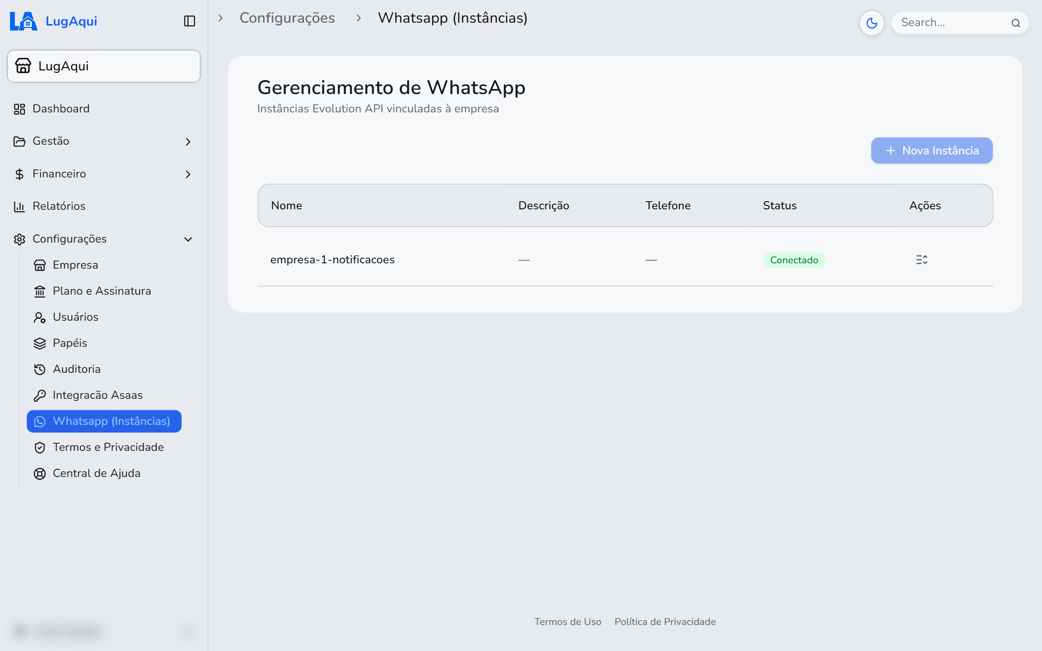
Task: Click the Termos e Privacidade shield icon
Action: [40, 448]
